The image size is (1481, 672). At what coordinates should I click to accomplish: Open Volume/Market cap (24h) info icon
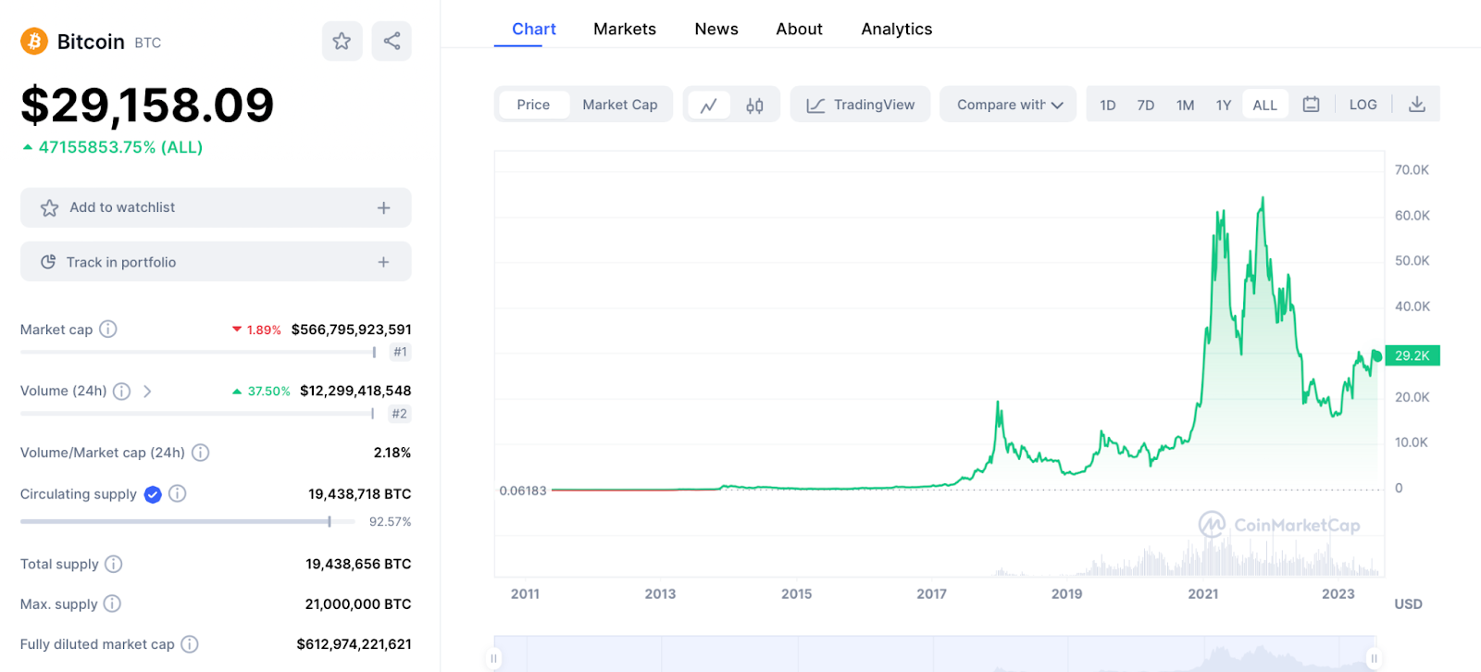[x=200, y=453]
